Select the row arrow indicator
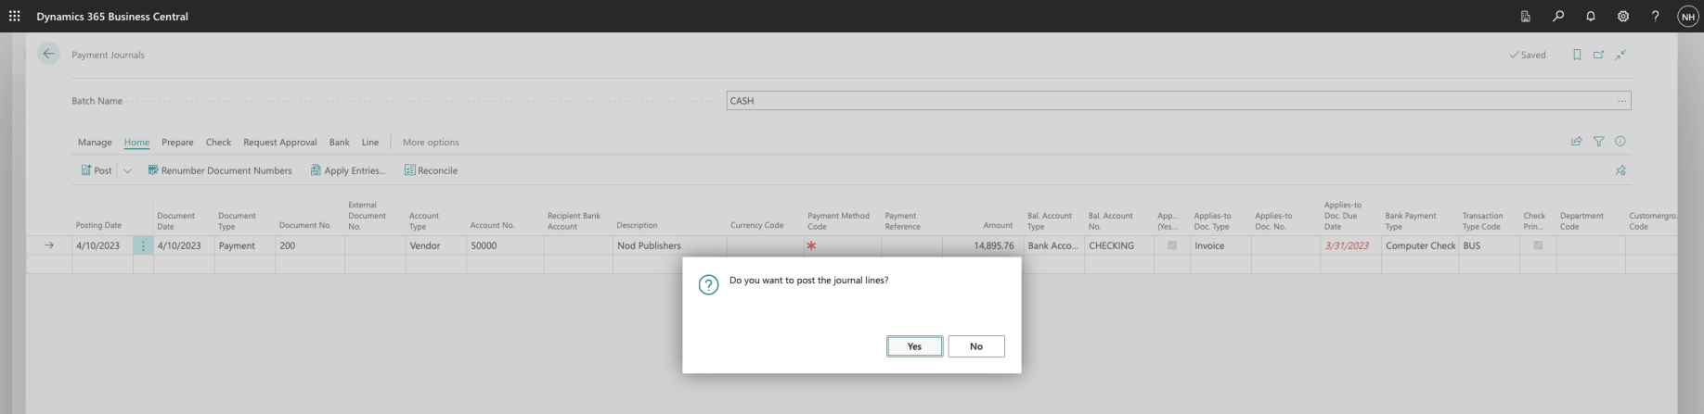Image resolution: width=1704 pixels, height=414 pixels. (49, 245)
